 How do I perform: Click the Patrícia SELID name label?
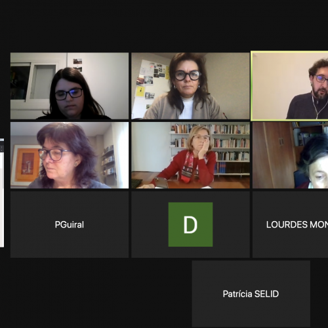251,294
